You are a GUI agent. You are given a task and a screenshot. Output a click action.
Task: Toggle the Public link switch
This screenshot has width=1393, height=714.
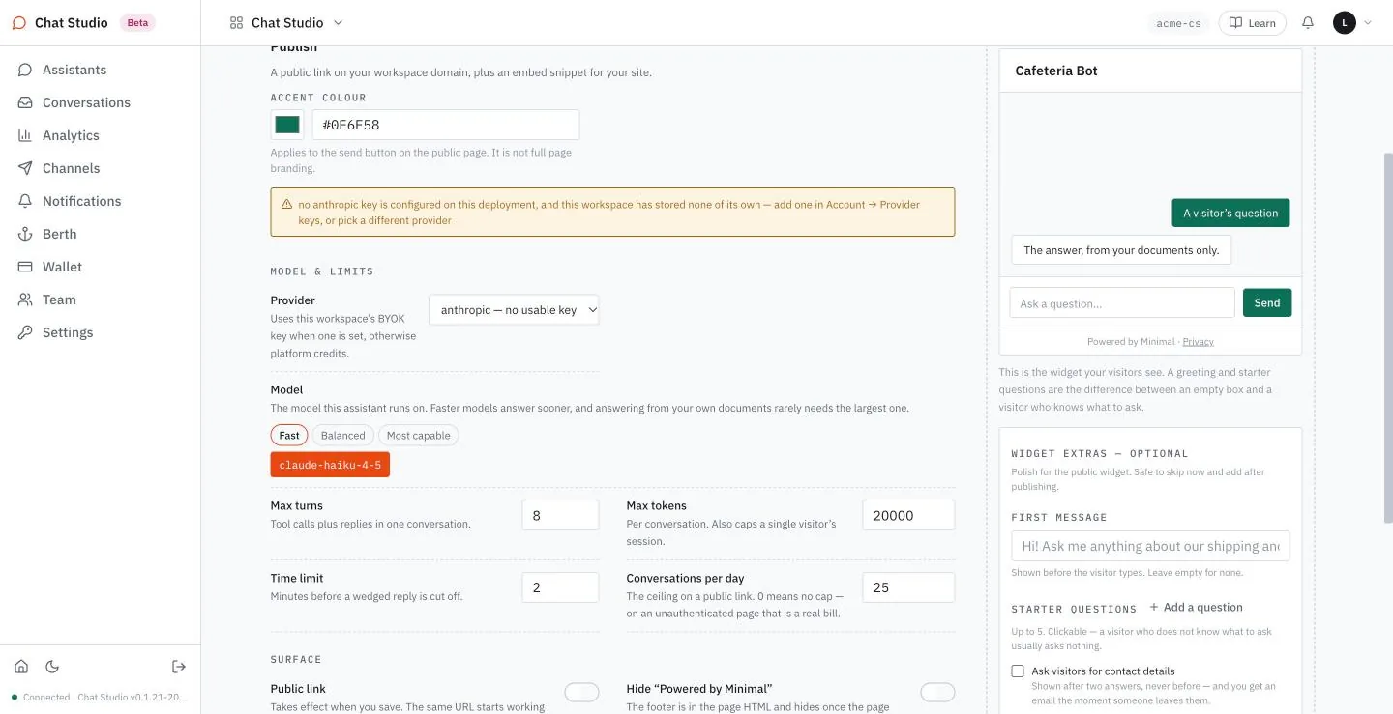pos(581,692)
